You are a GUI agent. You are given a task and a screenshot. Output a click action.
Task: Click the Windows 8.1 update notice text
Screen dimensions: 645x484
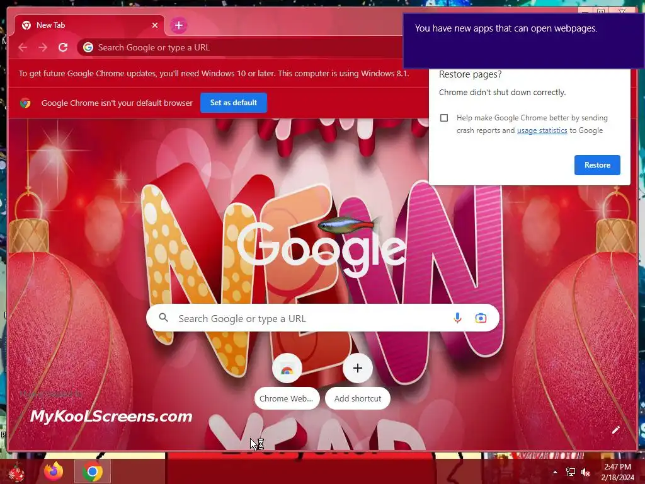[x=214, y=74]
